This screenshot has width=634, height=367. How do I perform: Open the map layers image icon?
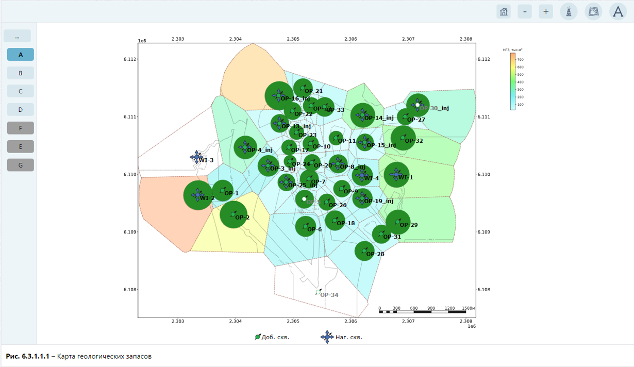click(594, 11)
